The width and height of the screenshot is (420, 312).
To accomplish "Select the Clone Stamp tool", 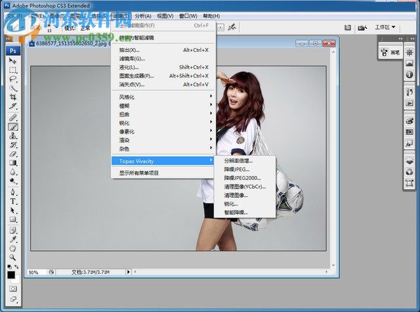I will point(13,135).
